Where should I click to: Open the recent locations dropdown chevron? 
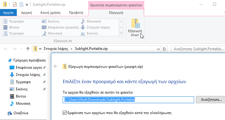point(22,49)
